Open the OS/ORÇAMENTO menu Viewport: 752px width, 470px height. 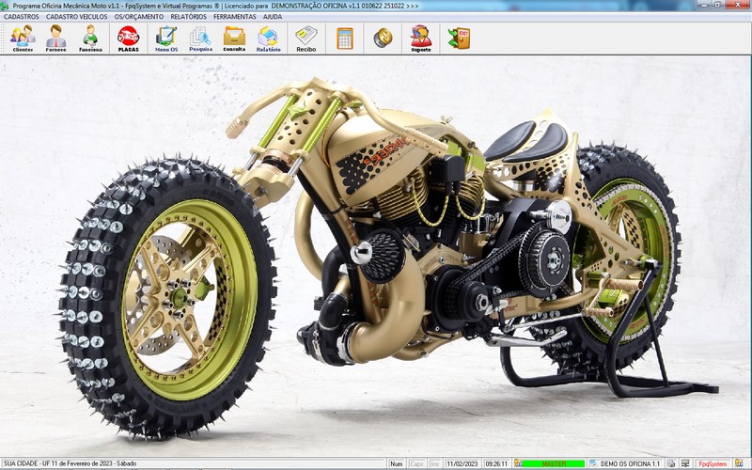click(139, 16)
